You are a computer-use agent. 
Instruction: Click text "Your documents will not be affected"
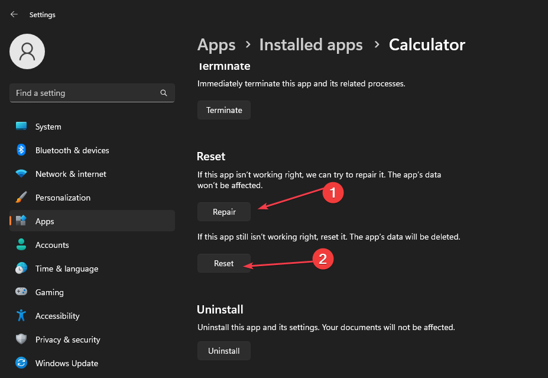pyautogui.click(x=388, y=327)
